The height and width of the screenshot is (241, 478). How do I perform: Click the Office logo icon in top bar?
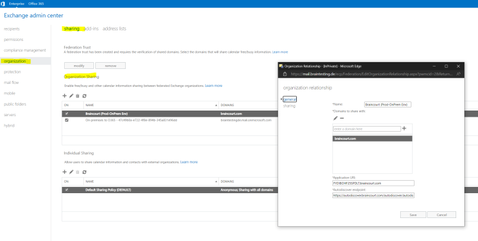(2, 4)
